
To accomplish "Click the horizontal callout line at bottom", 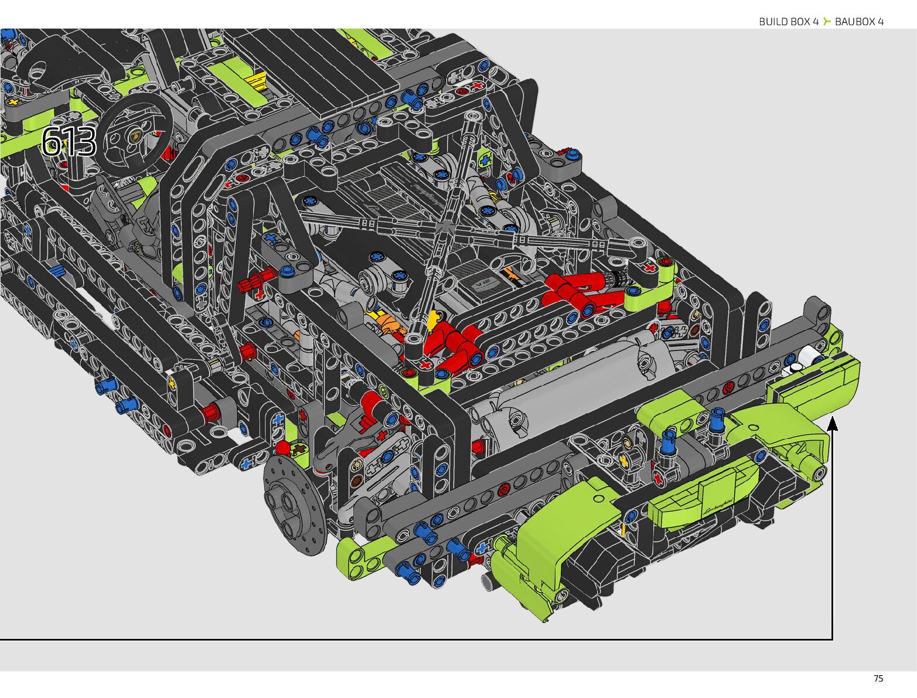I will tap(410, 639).
